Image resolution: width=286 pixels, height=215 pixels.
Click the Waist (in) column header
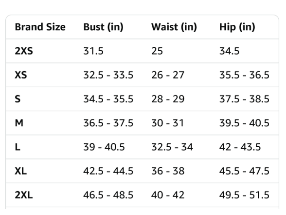(174, 27)
